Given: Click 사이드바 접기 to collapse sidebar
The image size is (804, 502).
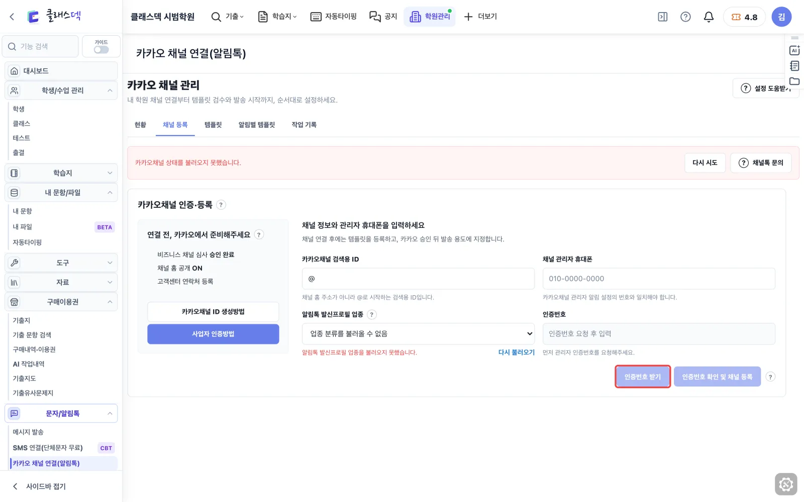Looking at the screenshot, I should pyautogui.click(x=39, y=486).
